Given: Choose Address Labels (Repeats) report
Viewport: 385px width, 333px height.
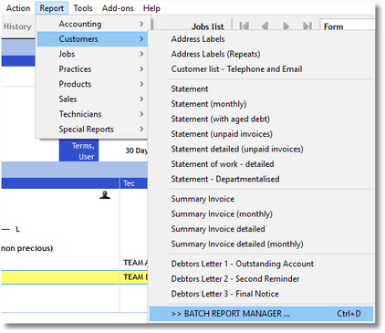Looking at the screenshot, I should click(x=261, y=54).
